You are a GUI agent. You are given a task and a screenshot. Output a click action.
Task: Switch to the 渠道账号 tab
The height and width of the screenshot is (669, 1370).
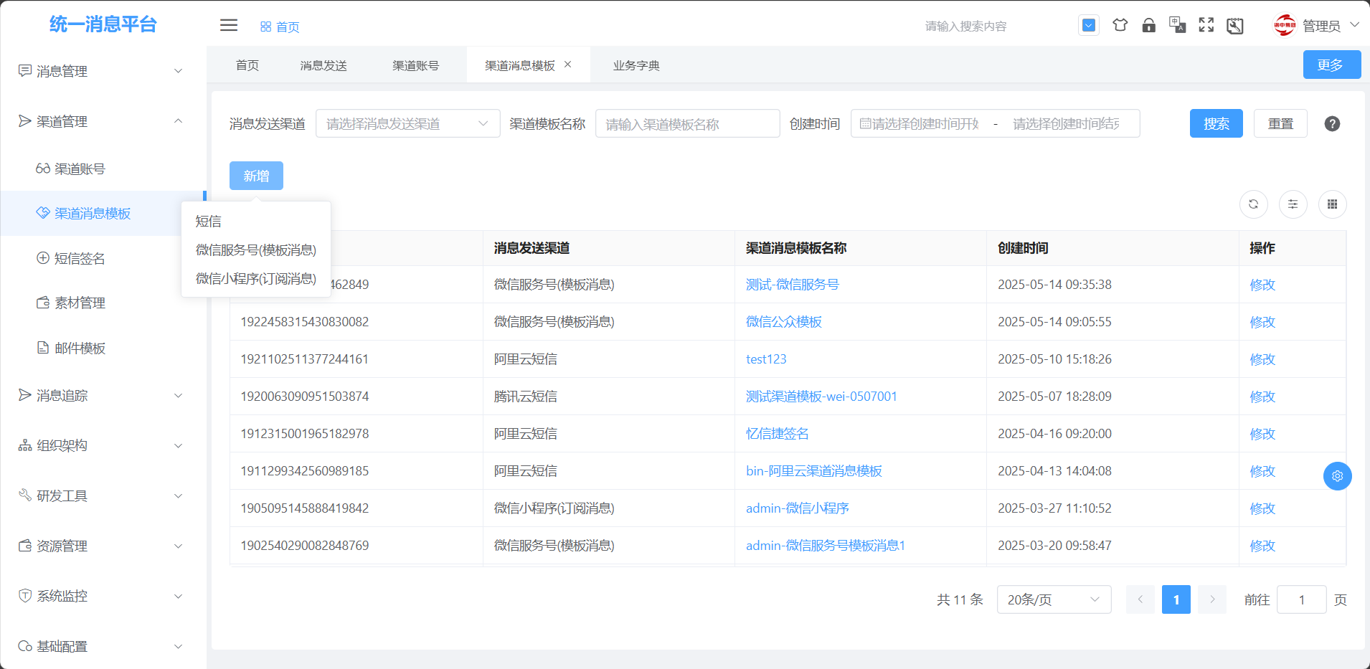tap(416, 65)
